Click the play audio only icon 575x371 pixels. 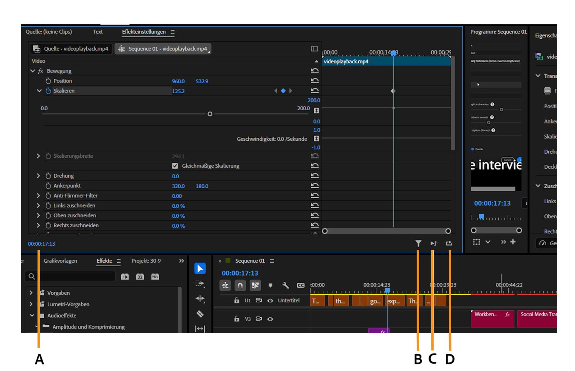pos(434,244)
